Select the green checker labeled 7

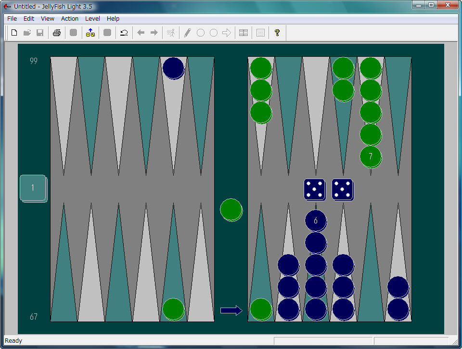click(371, 157)
